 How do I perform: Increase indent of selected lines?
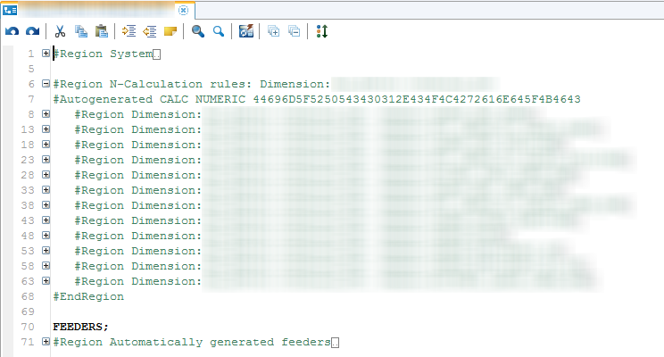point(129,31)
